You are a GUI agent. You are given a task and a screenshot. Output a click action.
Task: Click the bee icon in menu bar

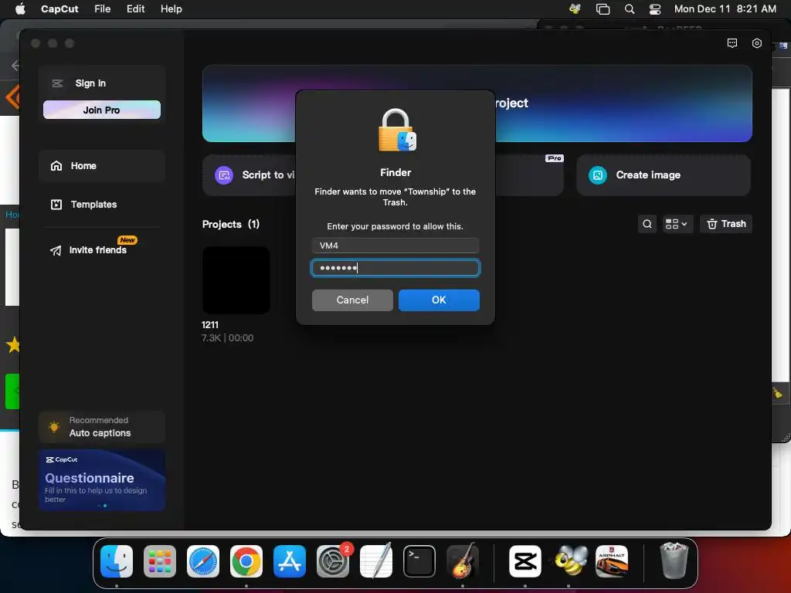575,8
